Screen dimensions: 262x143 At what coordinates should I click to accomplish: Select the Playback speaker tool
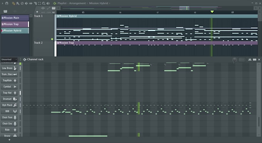pos(48,3)
